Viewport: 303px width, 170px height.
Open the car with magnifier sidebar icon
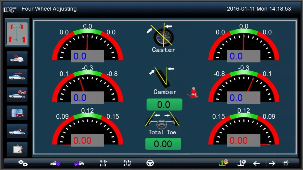tap(17, 58)
